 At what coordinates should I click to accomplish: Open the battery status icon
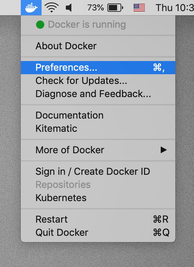[115, 8]
